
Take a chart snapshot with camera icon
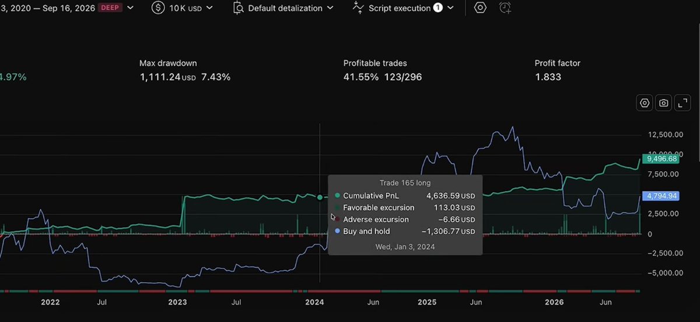pos(664,103)
